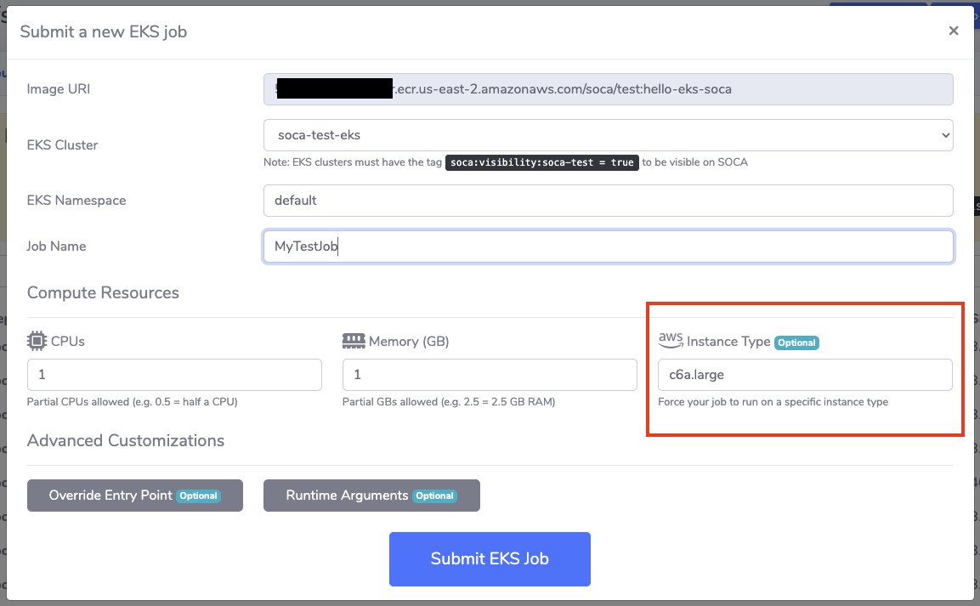Image resolution: width=980 pixels, height=606 pixels.
Task: Click the Advanced Customizations heading
Action: 126,440
